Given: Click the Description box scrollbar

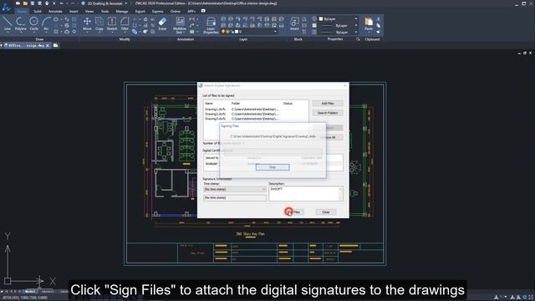Looking at the screenshot, I should click(x=340, y=194).
